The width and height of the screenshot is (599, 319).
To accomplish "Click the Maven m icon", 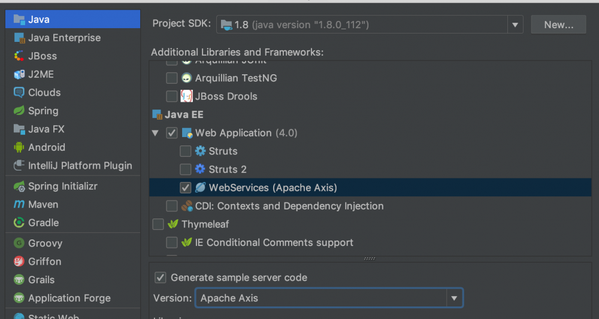I will (x=19, y=205).
